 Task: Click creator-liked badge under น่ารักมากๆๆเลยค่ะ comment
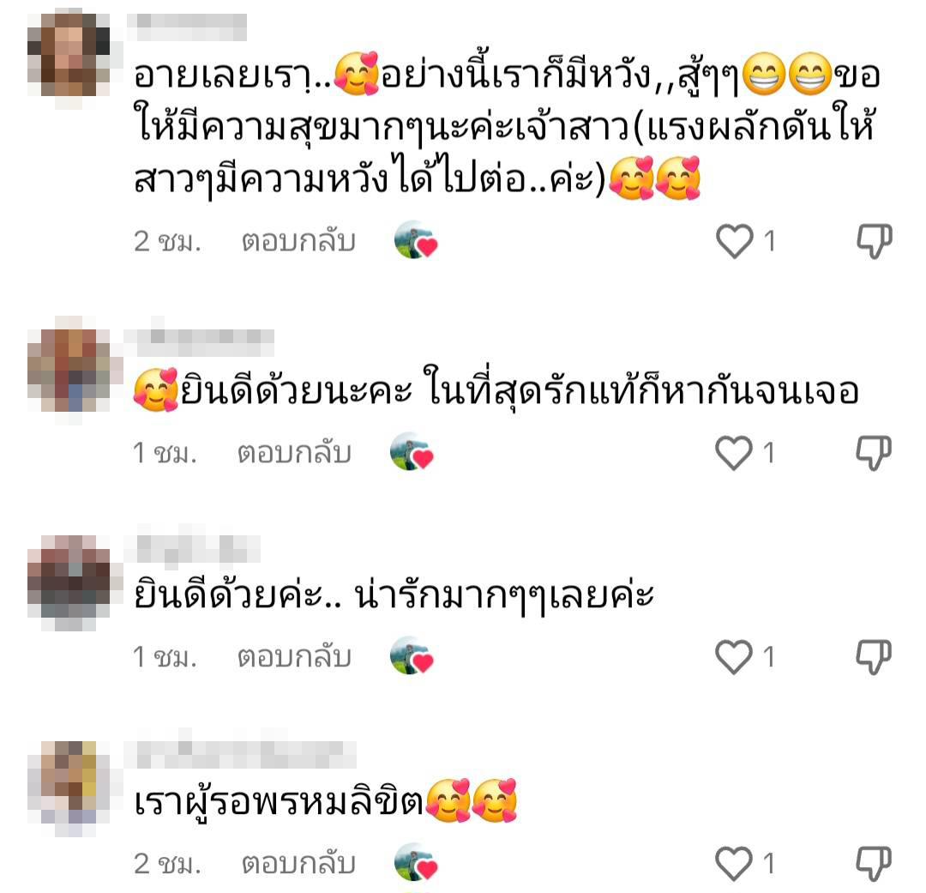pyautogui.click(x=412, y=656)
